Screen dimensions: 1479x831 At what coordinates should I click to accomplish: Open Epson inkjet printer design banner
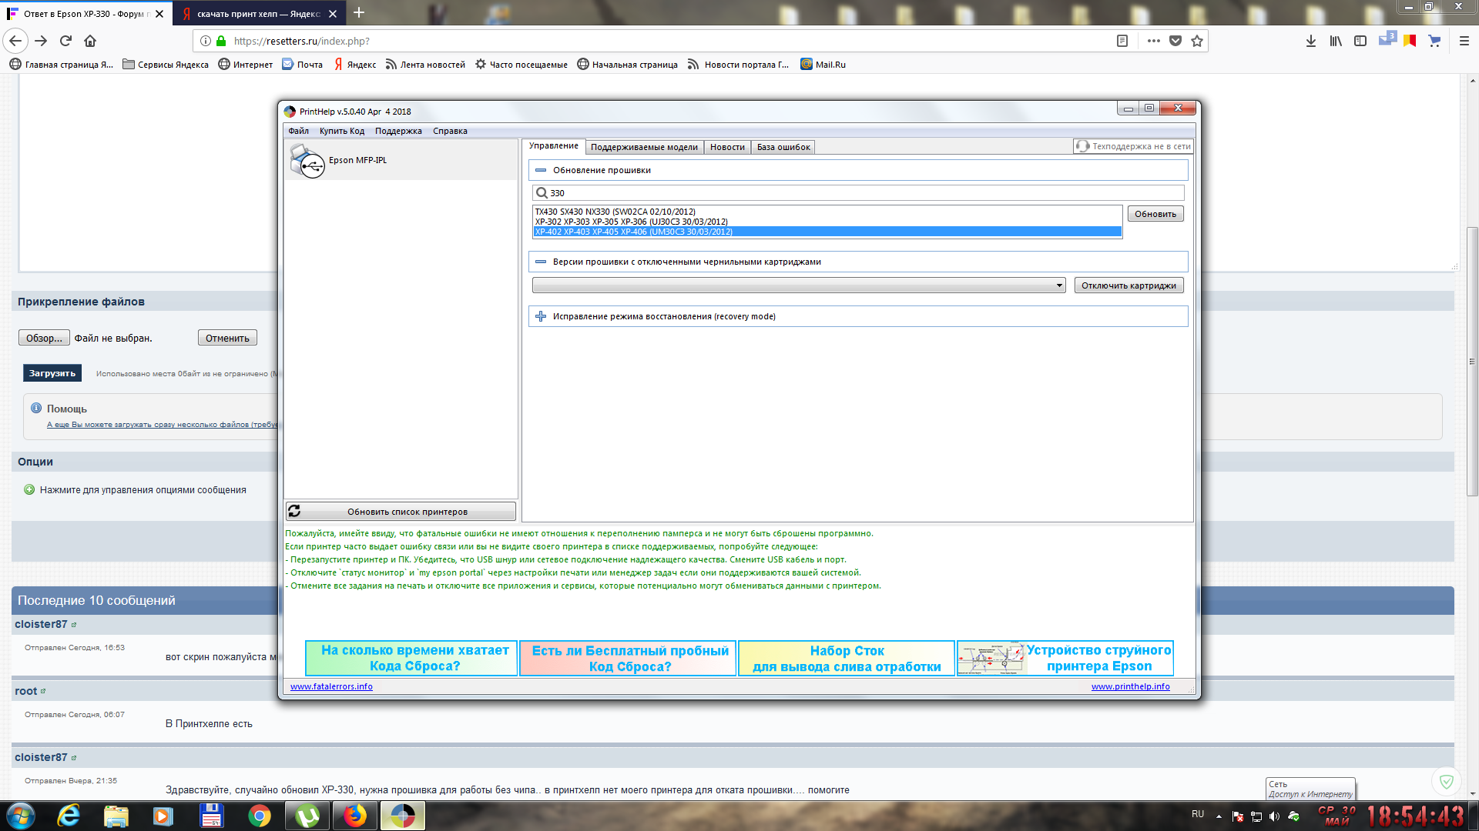tap(1065, 659)
